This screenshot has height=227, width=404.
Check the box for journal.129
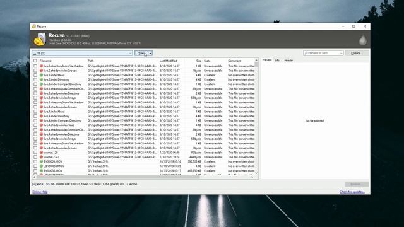(35, 153)
